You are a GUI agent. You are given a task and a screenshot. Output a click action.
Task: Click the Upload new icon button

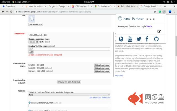[x=36, y=24]
